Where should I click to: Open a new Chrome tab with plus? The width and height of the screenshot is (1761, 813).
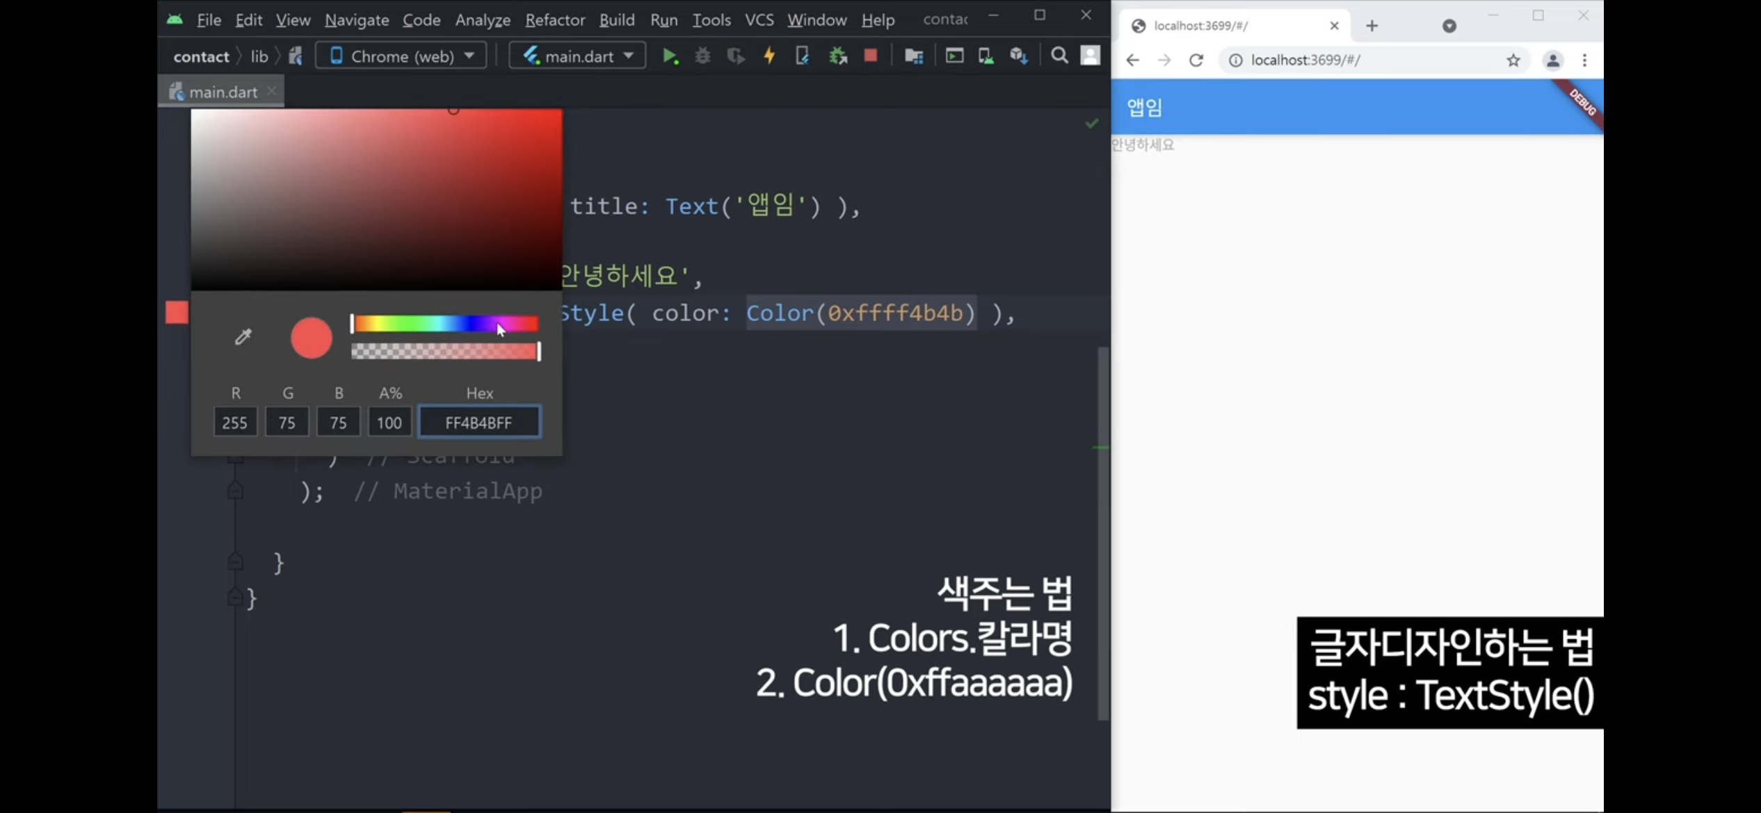pyautogui.click(x=1372, y=26)
